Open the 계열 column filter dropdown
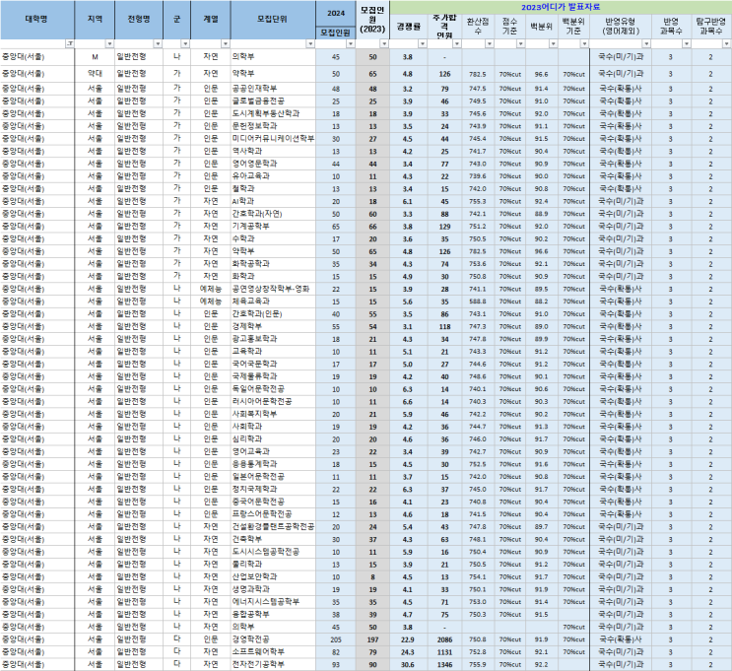Image resolution: width=732 pixels, height=671 pixels. click(x=225, y=44)
